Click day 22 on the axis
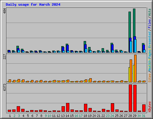Image resolution: width=153 pixels, height=119 pixels. pos(103,116)
